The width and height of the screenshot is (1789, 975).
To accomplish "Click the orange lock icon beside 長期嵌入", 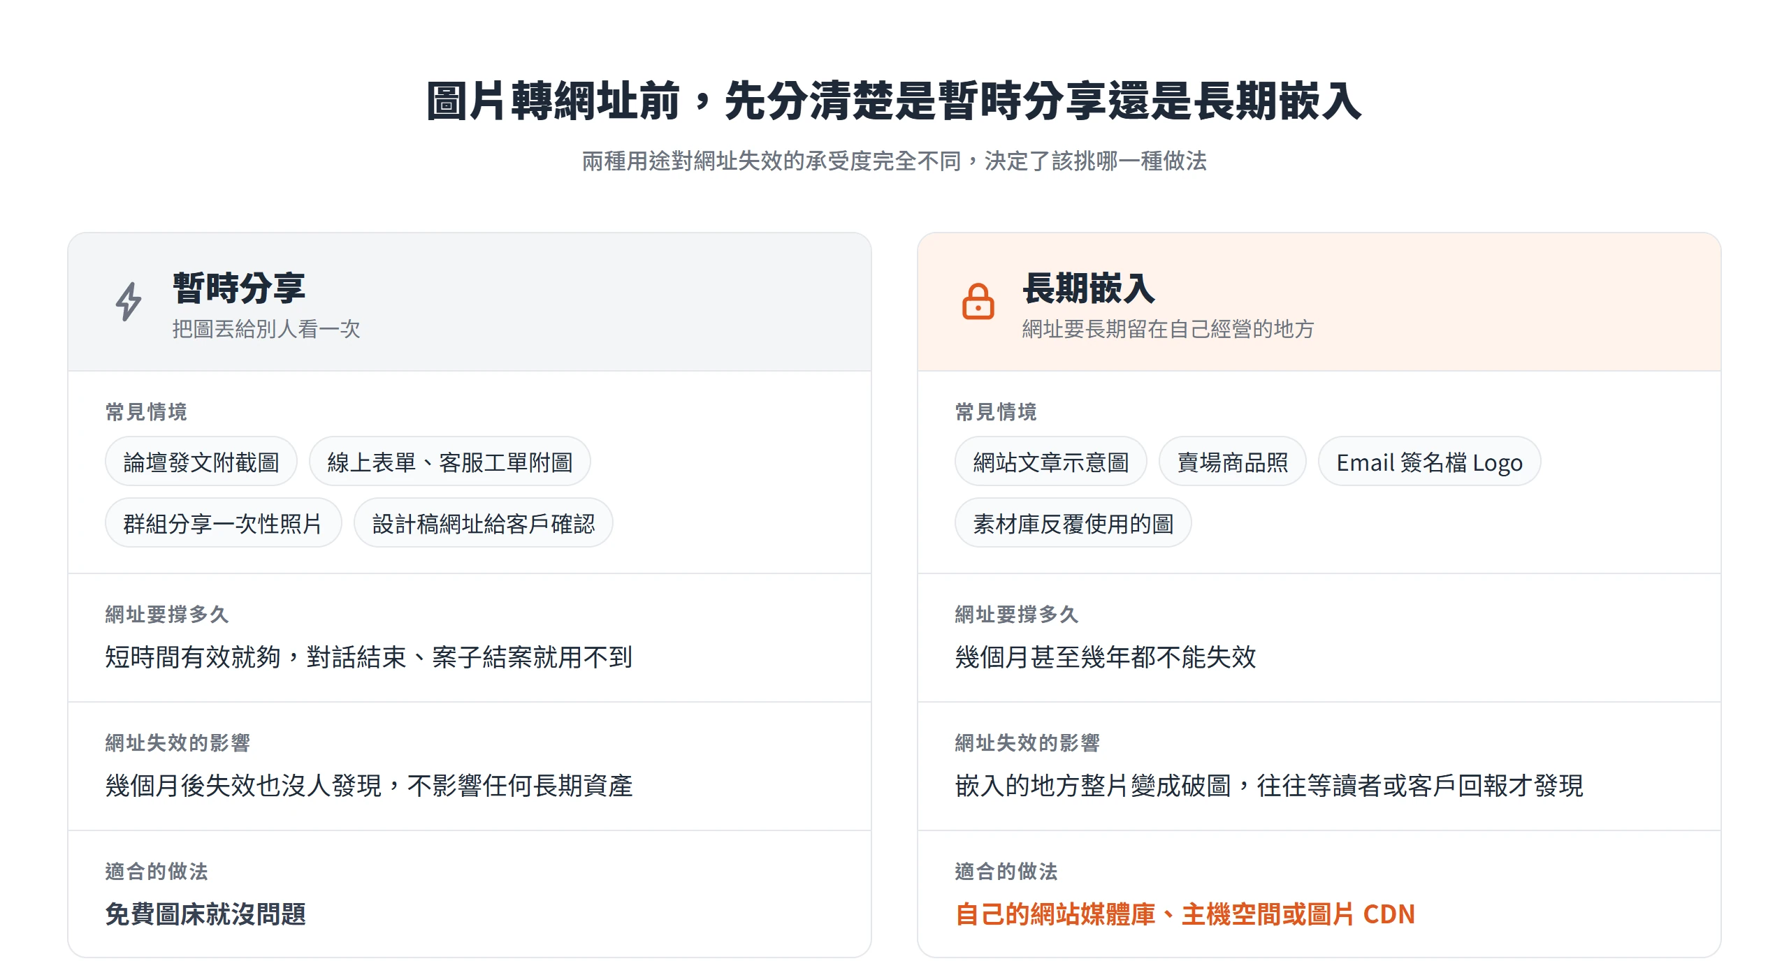I will point(978,302).
